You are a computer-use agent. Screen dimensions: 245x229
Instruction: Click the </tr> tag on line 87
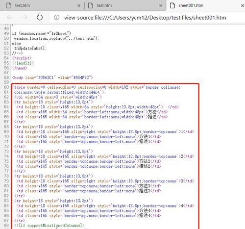(x=20, y=221)
